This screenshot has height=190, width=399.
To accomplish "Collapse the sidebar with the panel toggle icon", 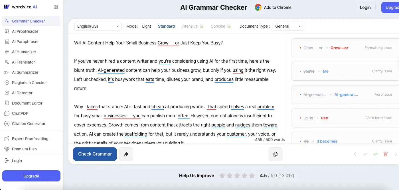I will click(x=56, y=7).
